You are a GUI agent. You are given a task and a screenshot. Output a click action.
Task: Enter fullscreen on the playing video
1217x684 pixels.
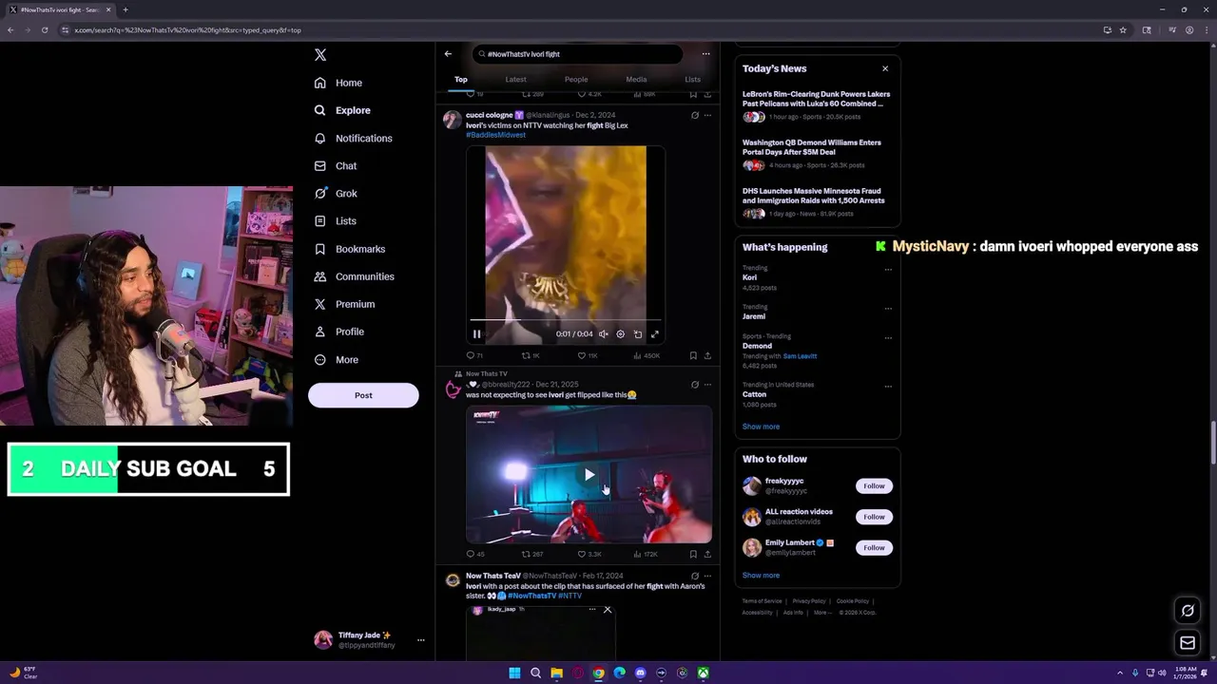click(654, 334)
